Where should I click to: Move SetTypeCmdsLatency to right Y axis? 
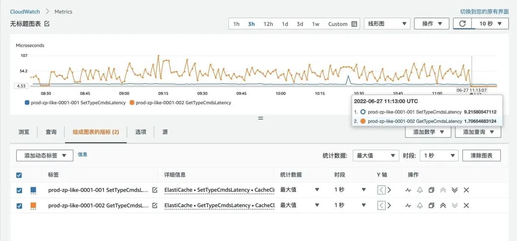tap(389, 190)
